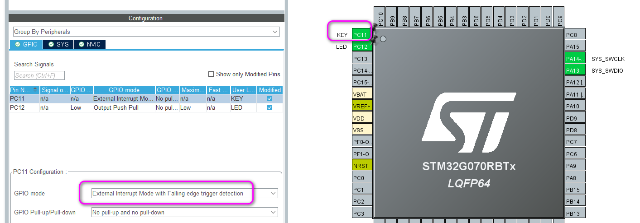Select the PC11 row in the pin table
The image size is (640, 223).
pos(146,98)
